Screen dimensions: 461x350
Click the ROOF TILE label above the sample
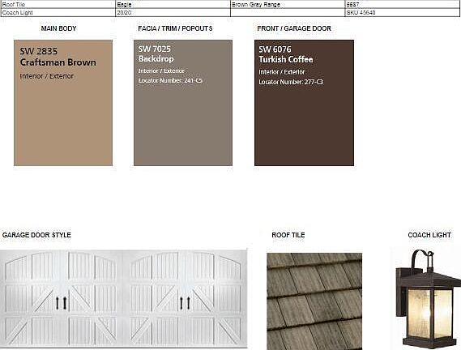click(288, 235)
